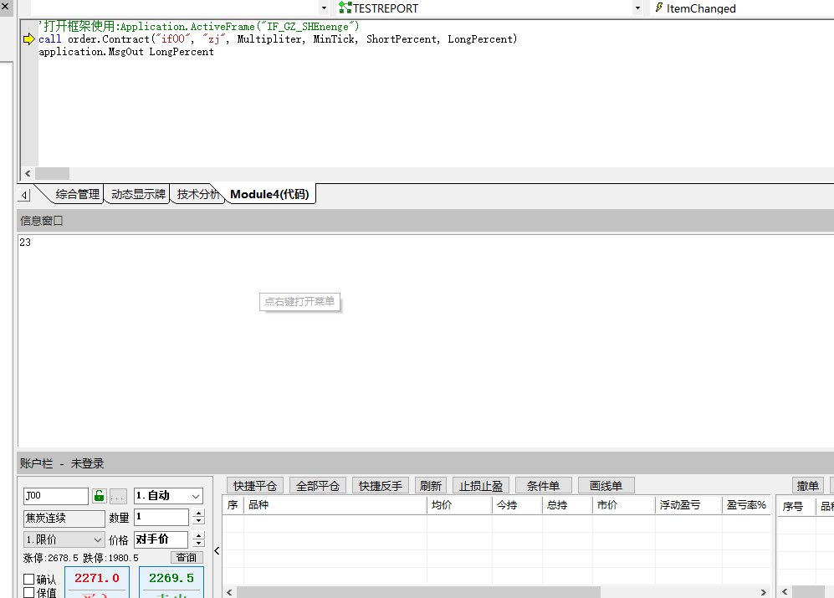Click the ItemChanged lightning event icon

[x=658, y=8]
